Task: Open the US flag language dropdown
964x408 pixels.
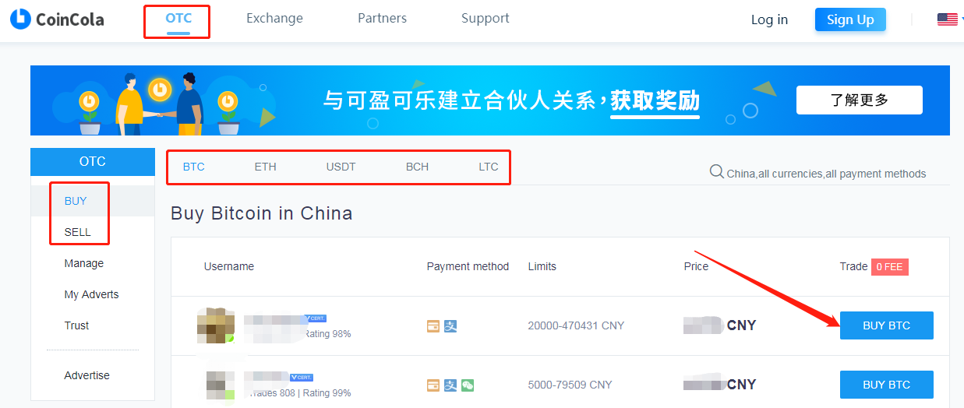Action: point(947,19)
